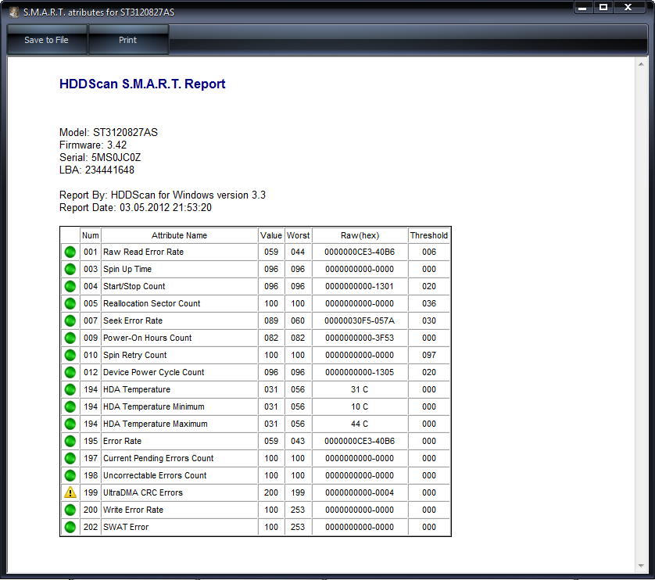Click LBA: 234441648 line
The image size is (655, 580).
(x=97, y=170)
